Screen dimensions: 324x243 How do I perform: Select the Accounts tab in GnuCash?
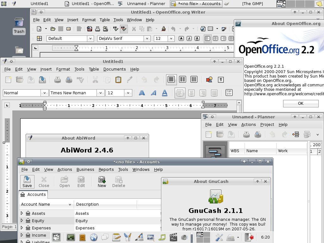pyautogui.click(x=33, y=195)
